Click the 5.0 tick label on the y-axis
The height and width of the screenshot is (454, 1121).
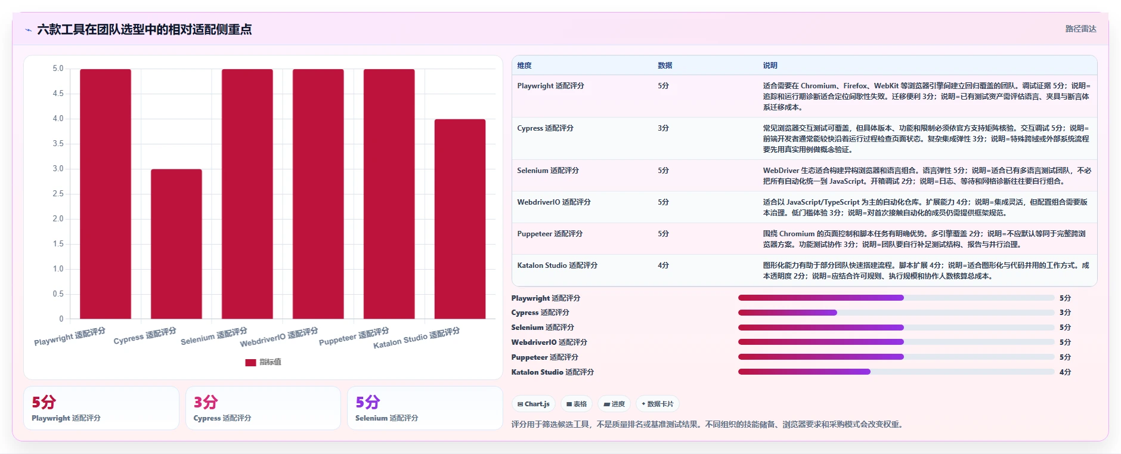pyautogui.click(x=58, y=69)
